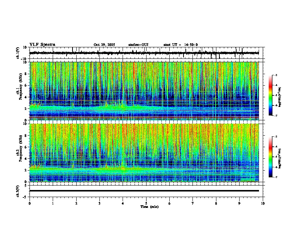The image size is (296, 228).
Task: Click the ch.1 color bar "log(PSD)" label
Action: (x=280, y=97)
